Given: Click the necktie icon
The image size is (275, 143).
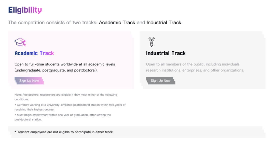Looking at the screenshot, I should pyautogui.click(x=152, y=42).
